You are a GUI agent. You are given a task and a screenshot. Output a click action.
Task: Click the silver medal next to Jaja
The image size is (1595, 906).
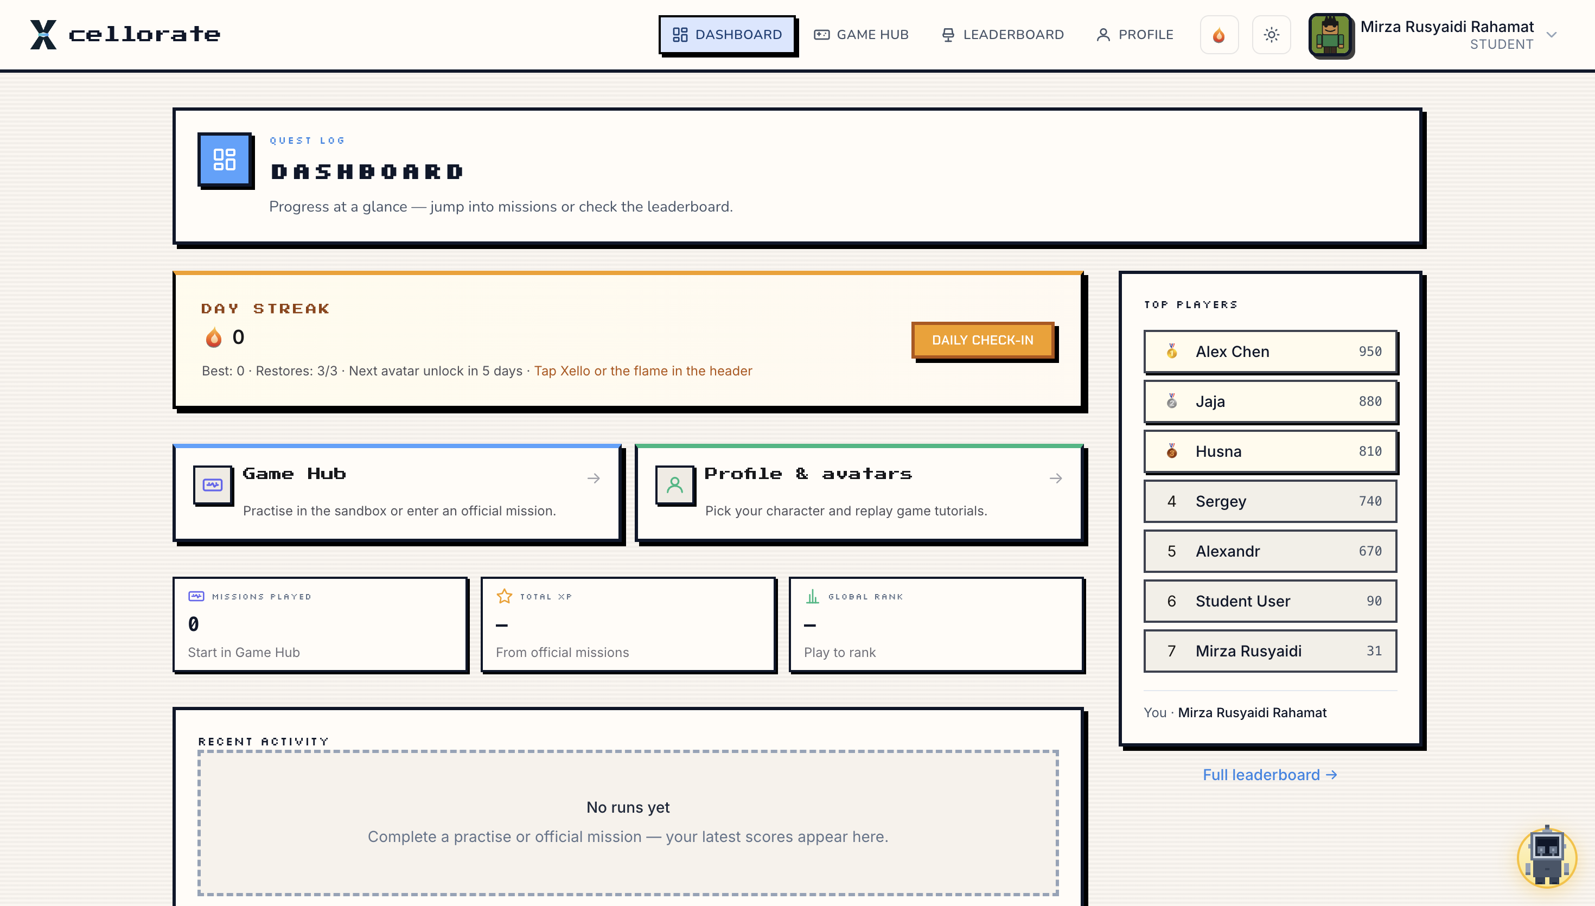[x=1172, y=401]
